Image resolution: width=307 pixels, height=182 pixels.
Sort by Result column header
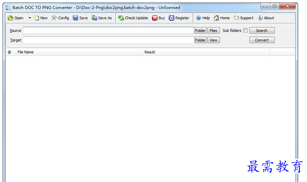pos(206,52)
